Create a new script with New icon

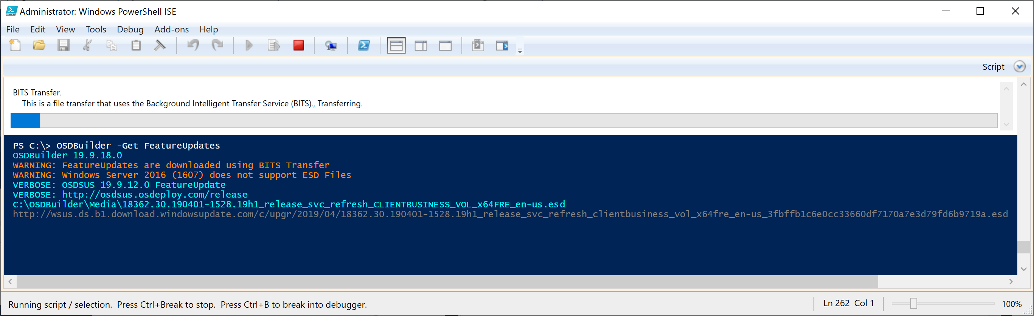pos(15,46)
